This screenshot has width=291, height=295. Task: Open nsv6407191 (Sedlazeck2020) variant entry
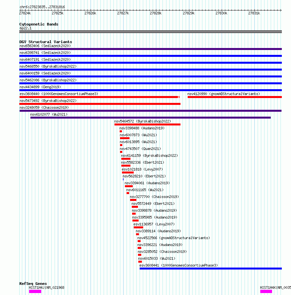(45, 60)
